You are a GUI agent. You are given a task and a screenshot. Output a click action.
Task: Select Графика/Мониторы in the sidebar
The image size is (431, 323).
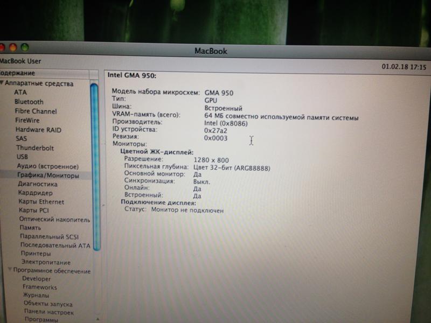[48, 175]
